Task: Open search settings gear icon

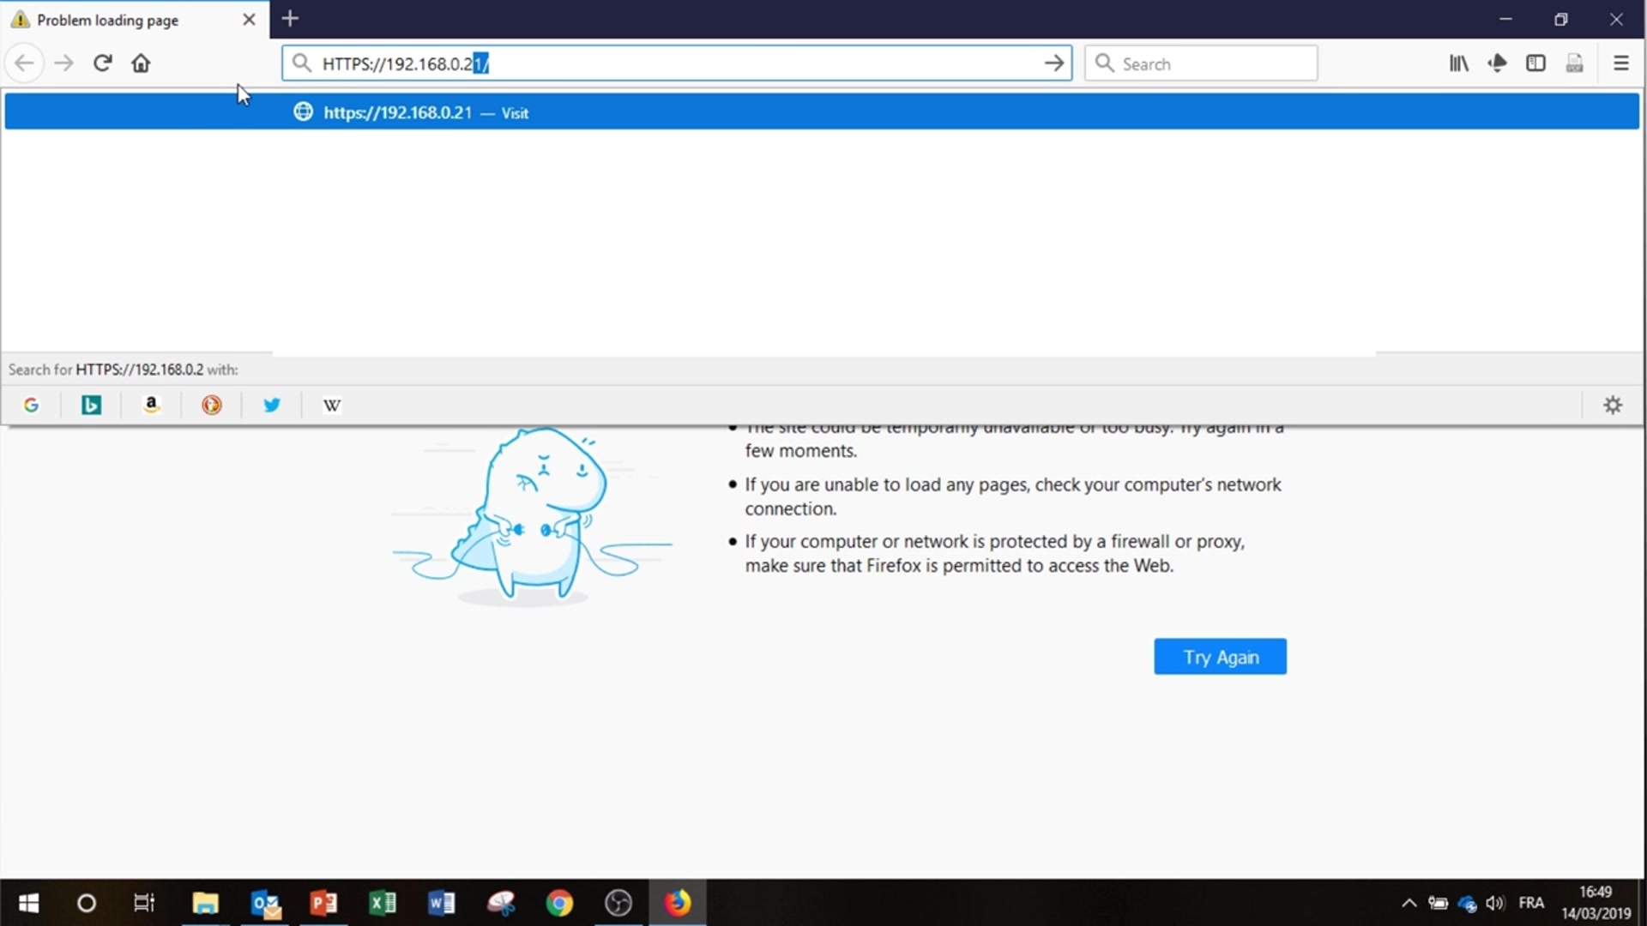Action: pyautogui.click(x=1613, y=405)
